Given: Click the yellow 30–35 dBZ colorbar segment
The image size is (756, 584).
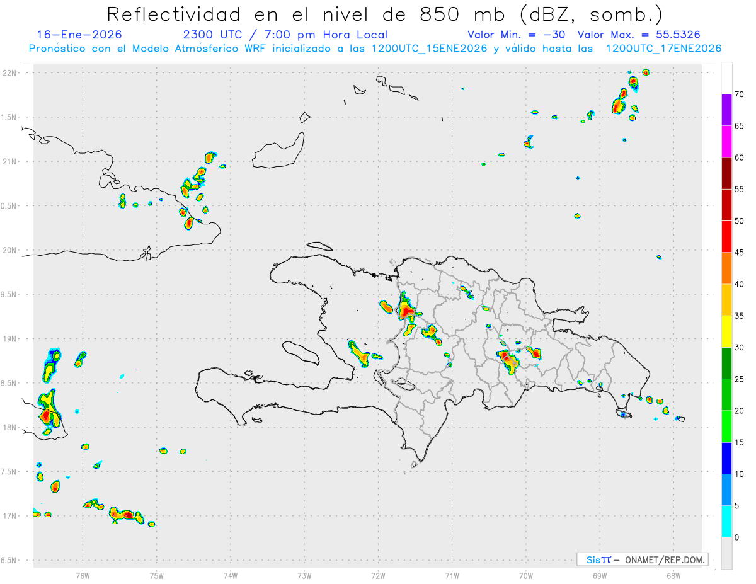Looking at the screenshot, I should 726,331.
